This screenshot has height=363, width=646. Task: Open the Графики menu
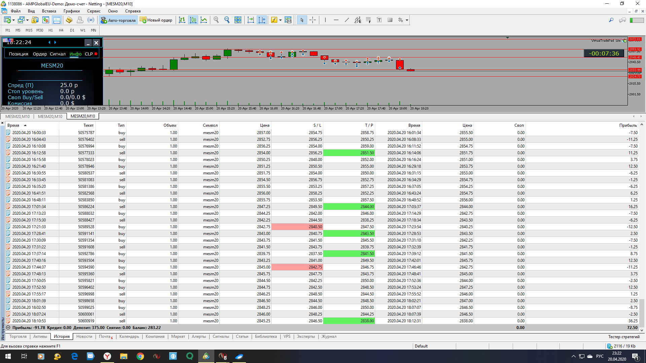point(71,11)
